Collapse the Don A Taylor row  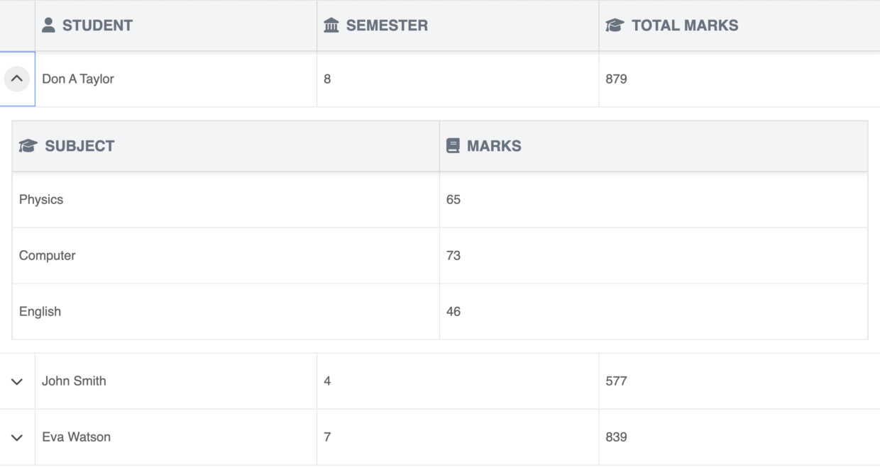tap(17, 79)
